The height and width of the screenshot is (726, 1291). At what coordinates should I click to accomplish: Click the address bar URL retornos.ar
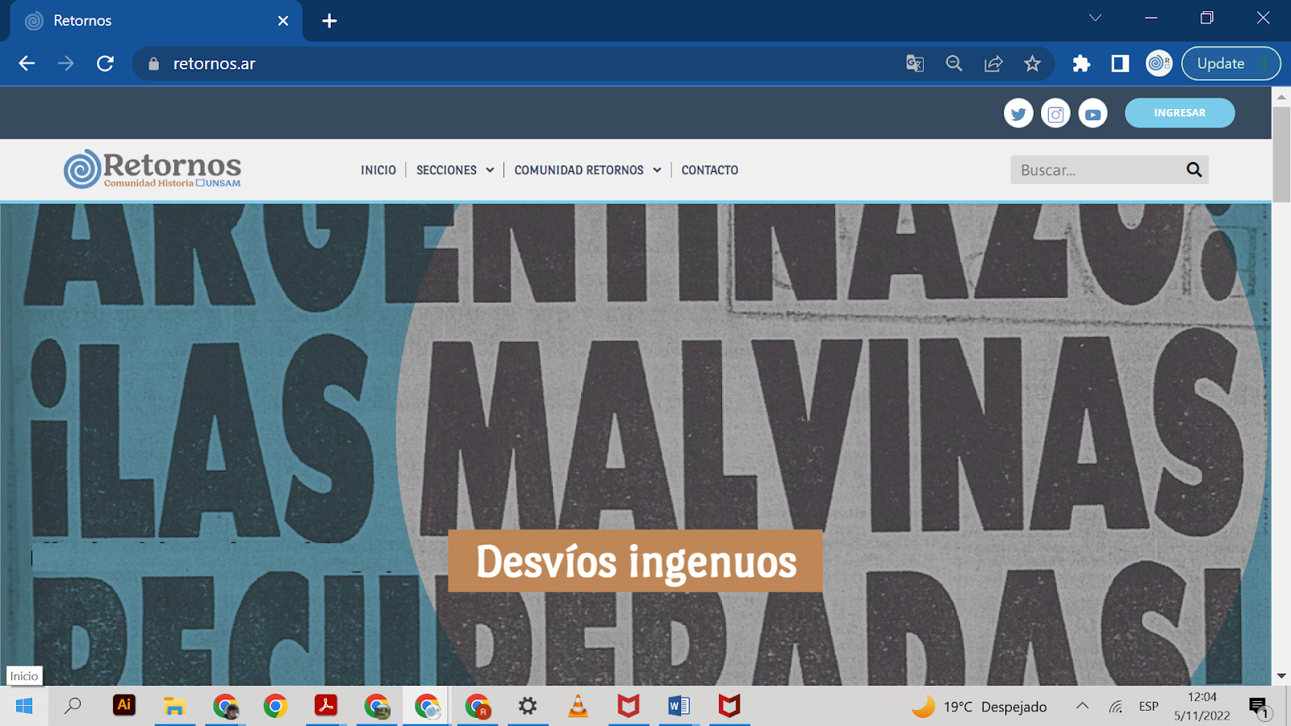click(214, 64)
